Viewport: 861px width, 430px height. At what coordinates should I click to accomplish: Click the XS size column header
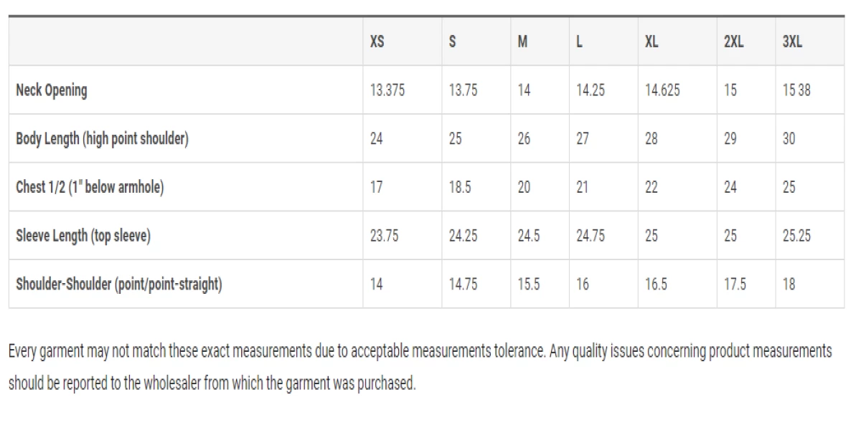coord(377,42)
